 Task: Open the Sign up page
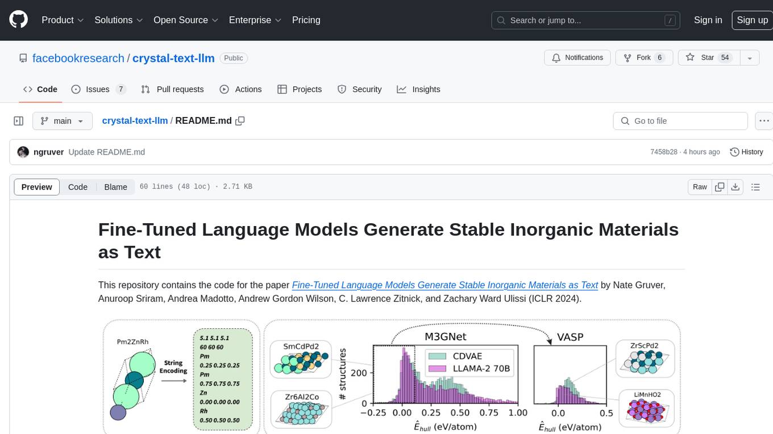(x=752, y=20)
